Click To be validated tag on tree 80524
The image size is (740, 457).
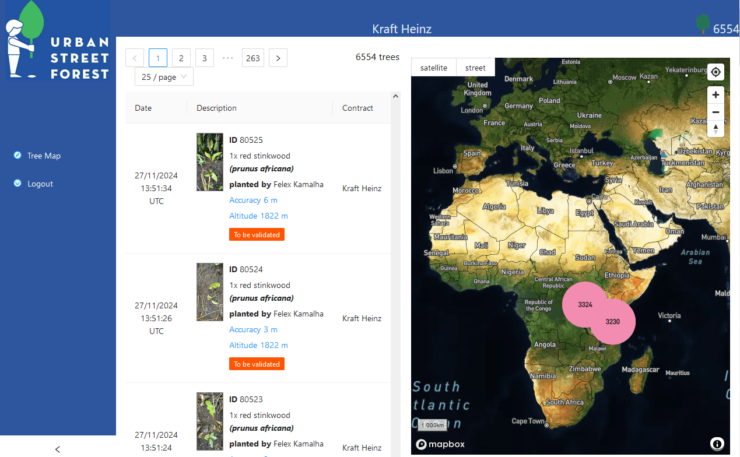pos(257,364)
